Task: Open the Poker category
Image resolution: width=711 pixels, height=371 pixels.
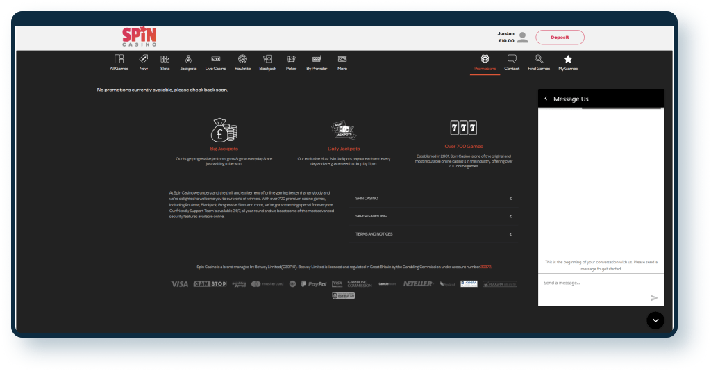Action: (291, 63)
